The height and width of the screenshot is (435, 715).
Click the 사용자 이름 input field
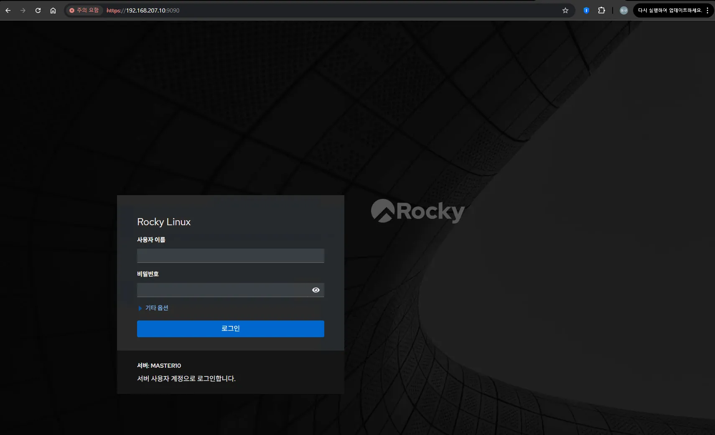231,256
